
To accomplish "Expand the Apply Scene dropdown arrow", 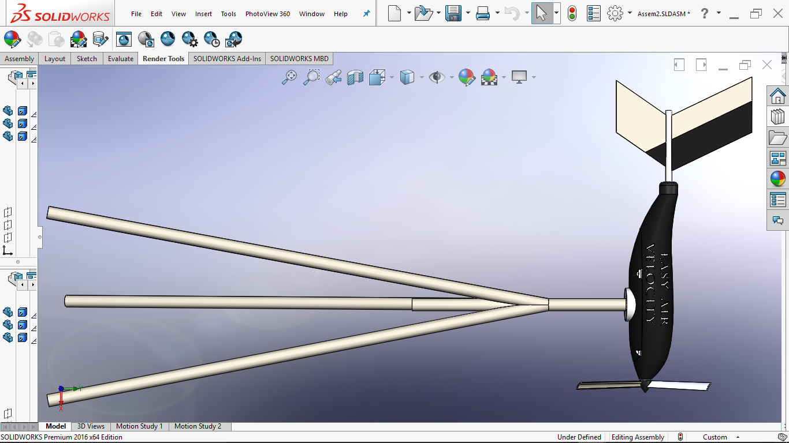I will 504,77.
